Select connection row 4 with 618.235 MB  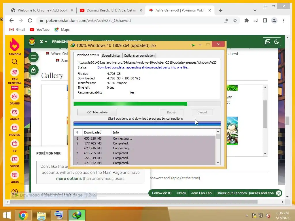tap(145, 153)
